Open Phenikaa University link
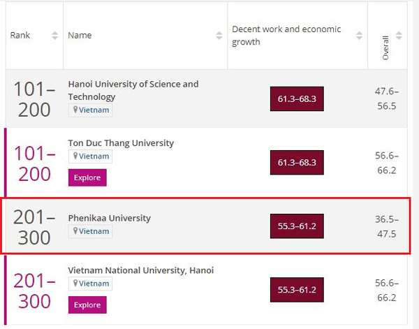The width and height of the screenshot is (419, 329). pos(109,218)
